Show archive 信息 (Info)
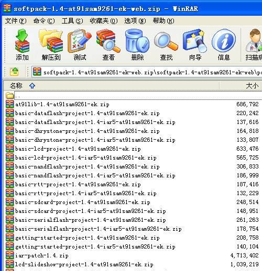The image size is (262, 271). point(224,45)
